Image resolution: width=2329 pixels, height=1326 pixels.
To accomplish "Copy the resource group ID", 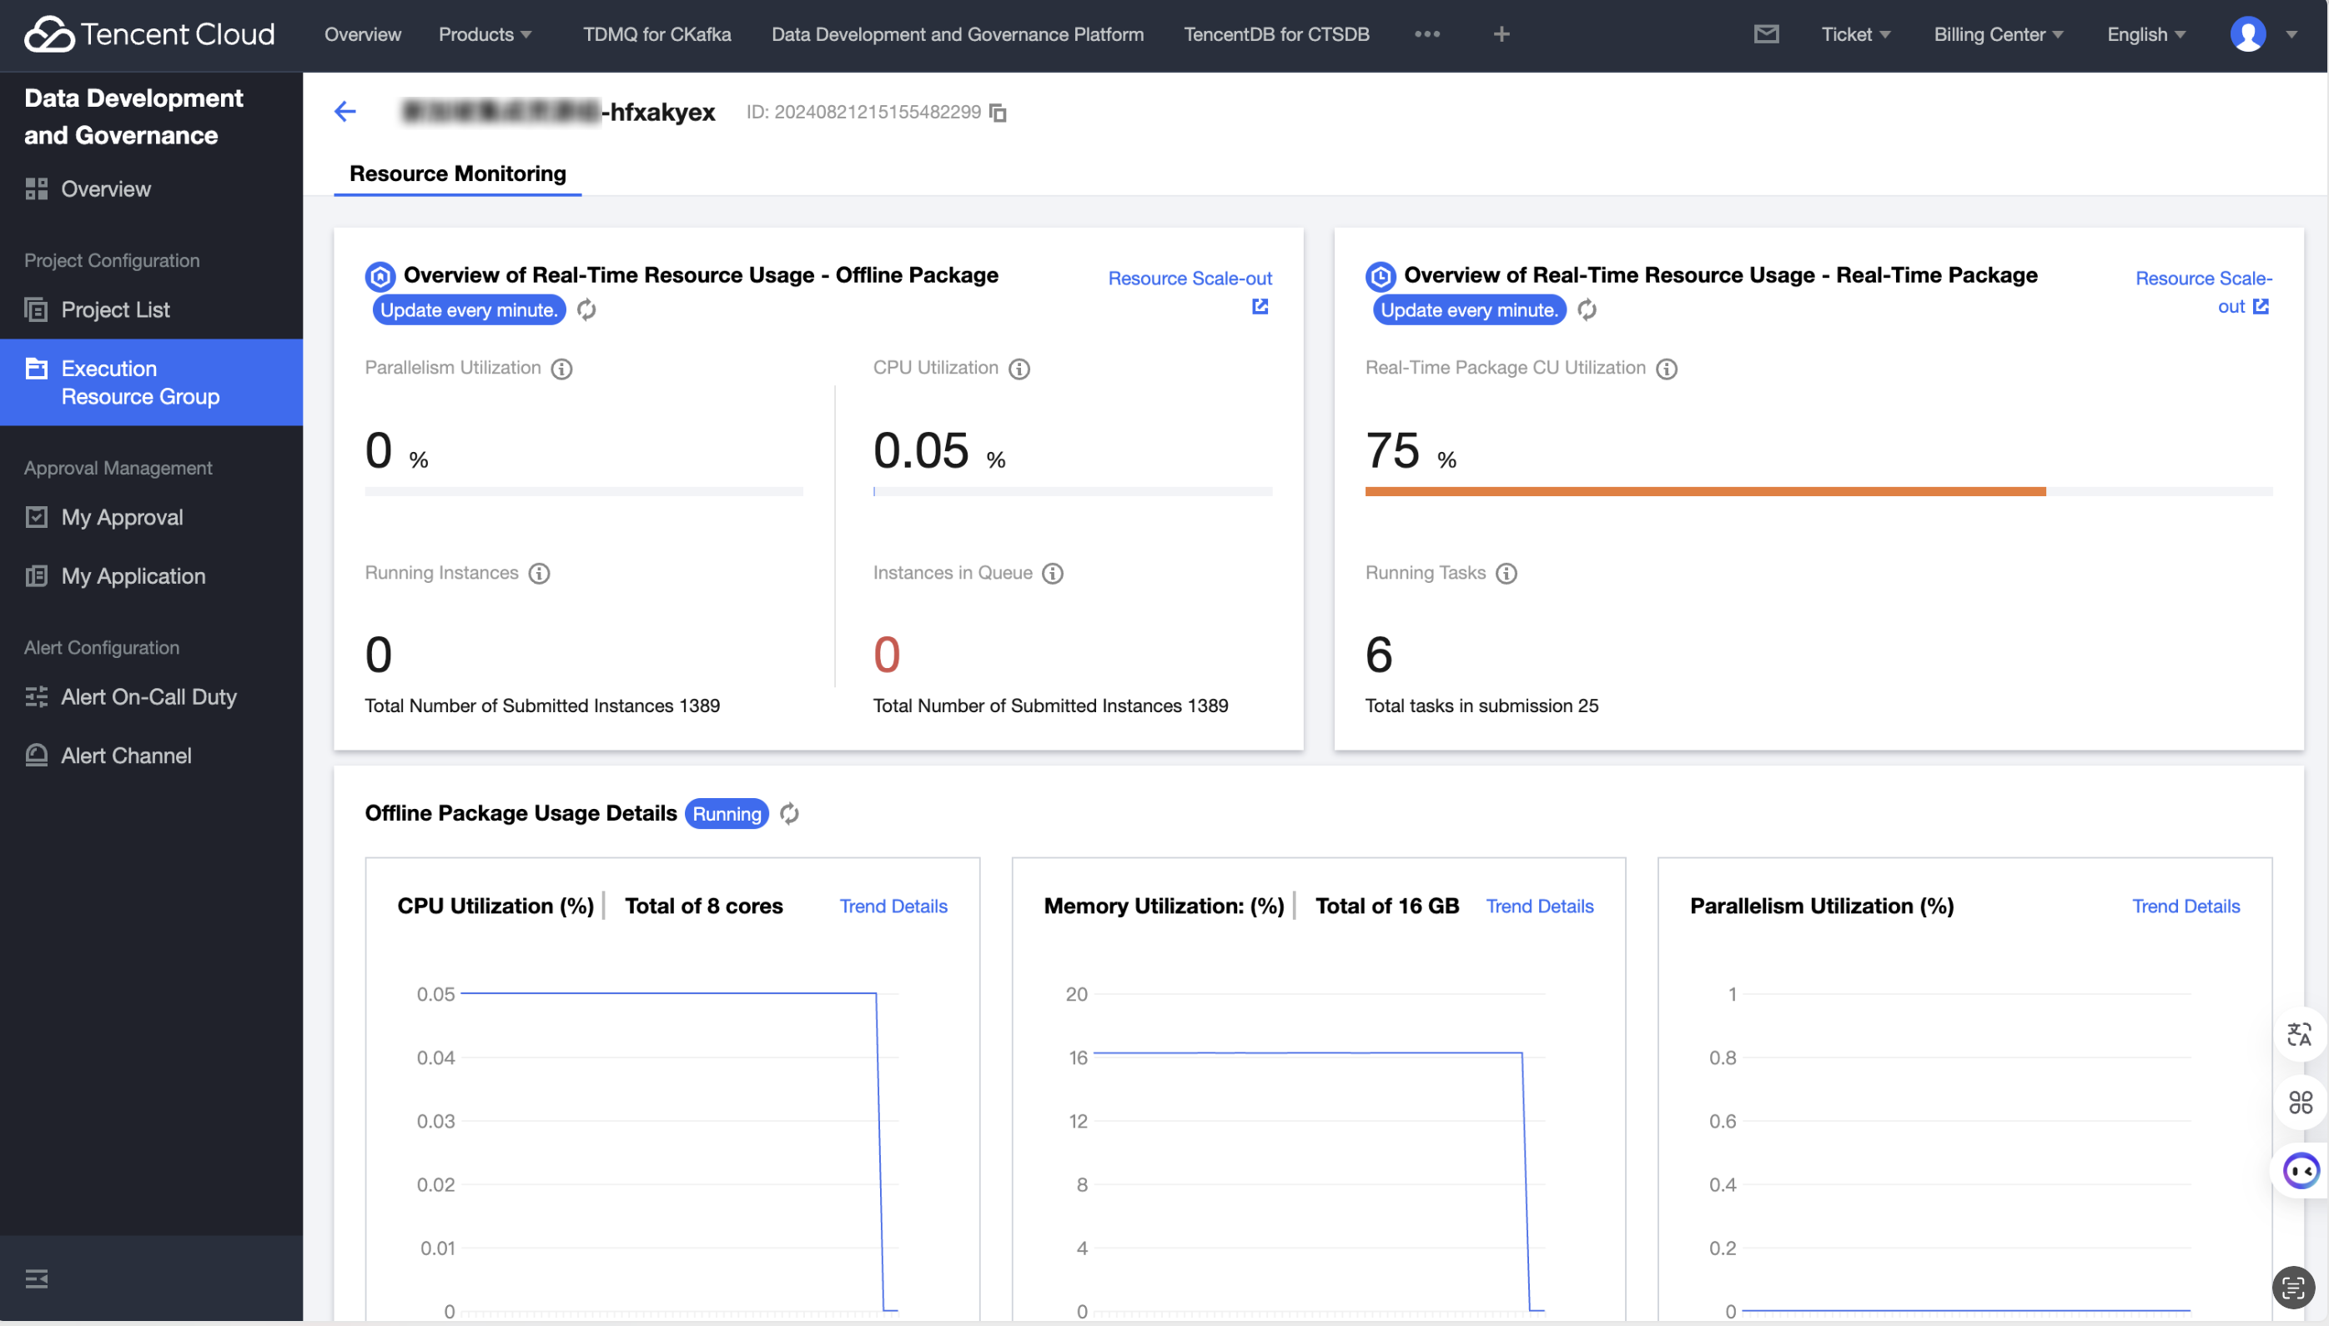I will pos(999,112).
